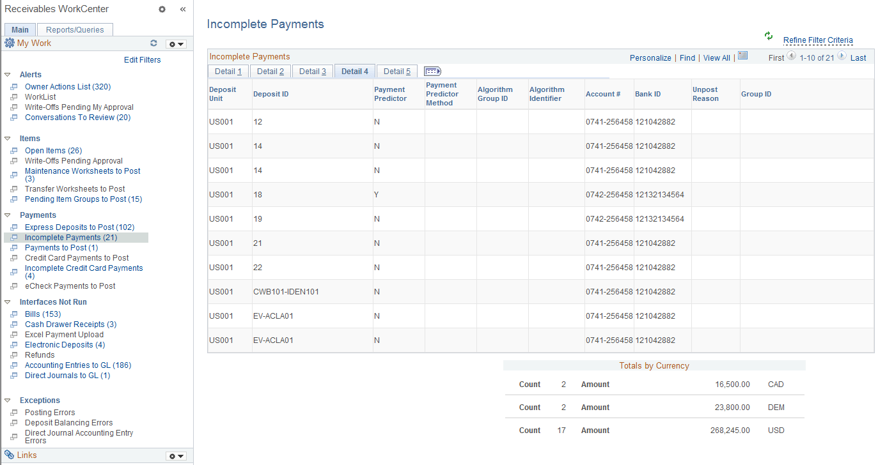Download the grid to Excel via spreadsheet icon
The height and width of the screenshot is (465, 878).
coord(742,56)
